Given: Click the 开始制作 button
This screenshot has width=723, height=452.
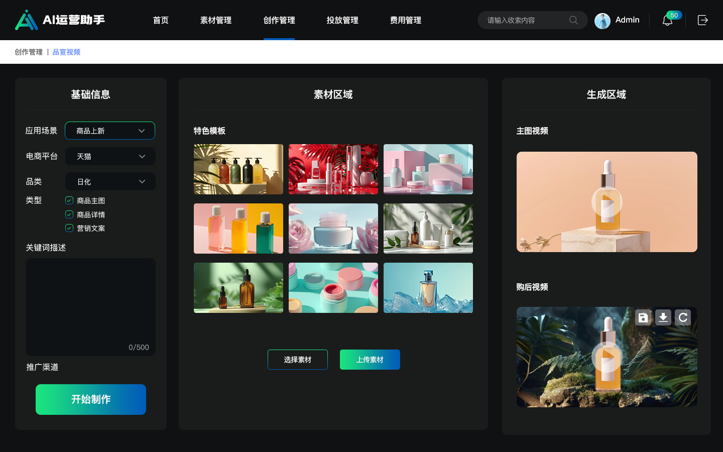Looking at the screenshot, I should click(91, 399).
